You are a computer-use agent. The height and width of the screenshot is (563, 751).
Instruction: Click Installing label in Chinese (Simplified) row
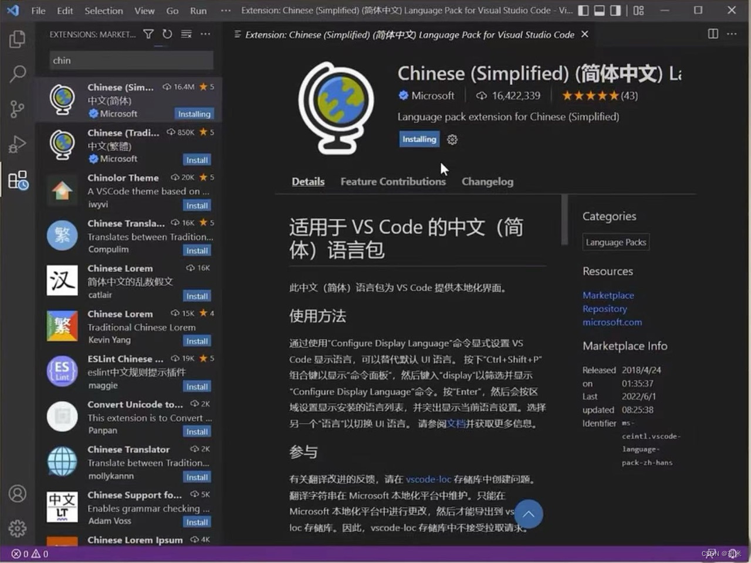coord(194,114)
